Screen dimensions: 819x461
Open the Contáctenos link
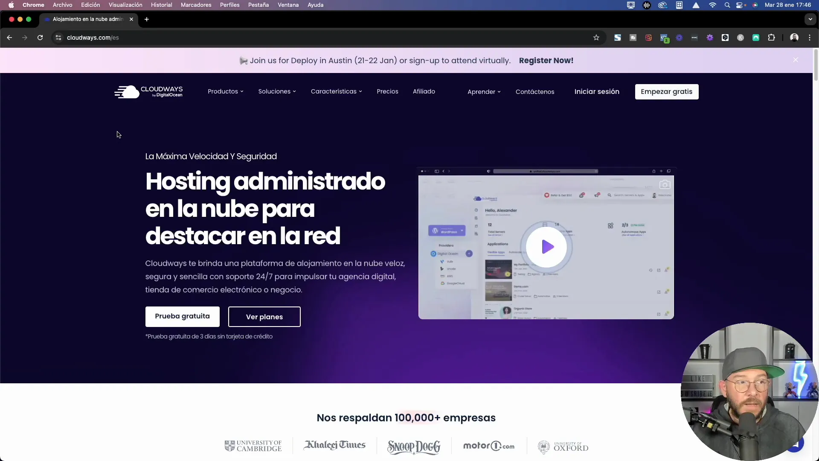pos(535,92)
